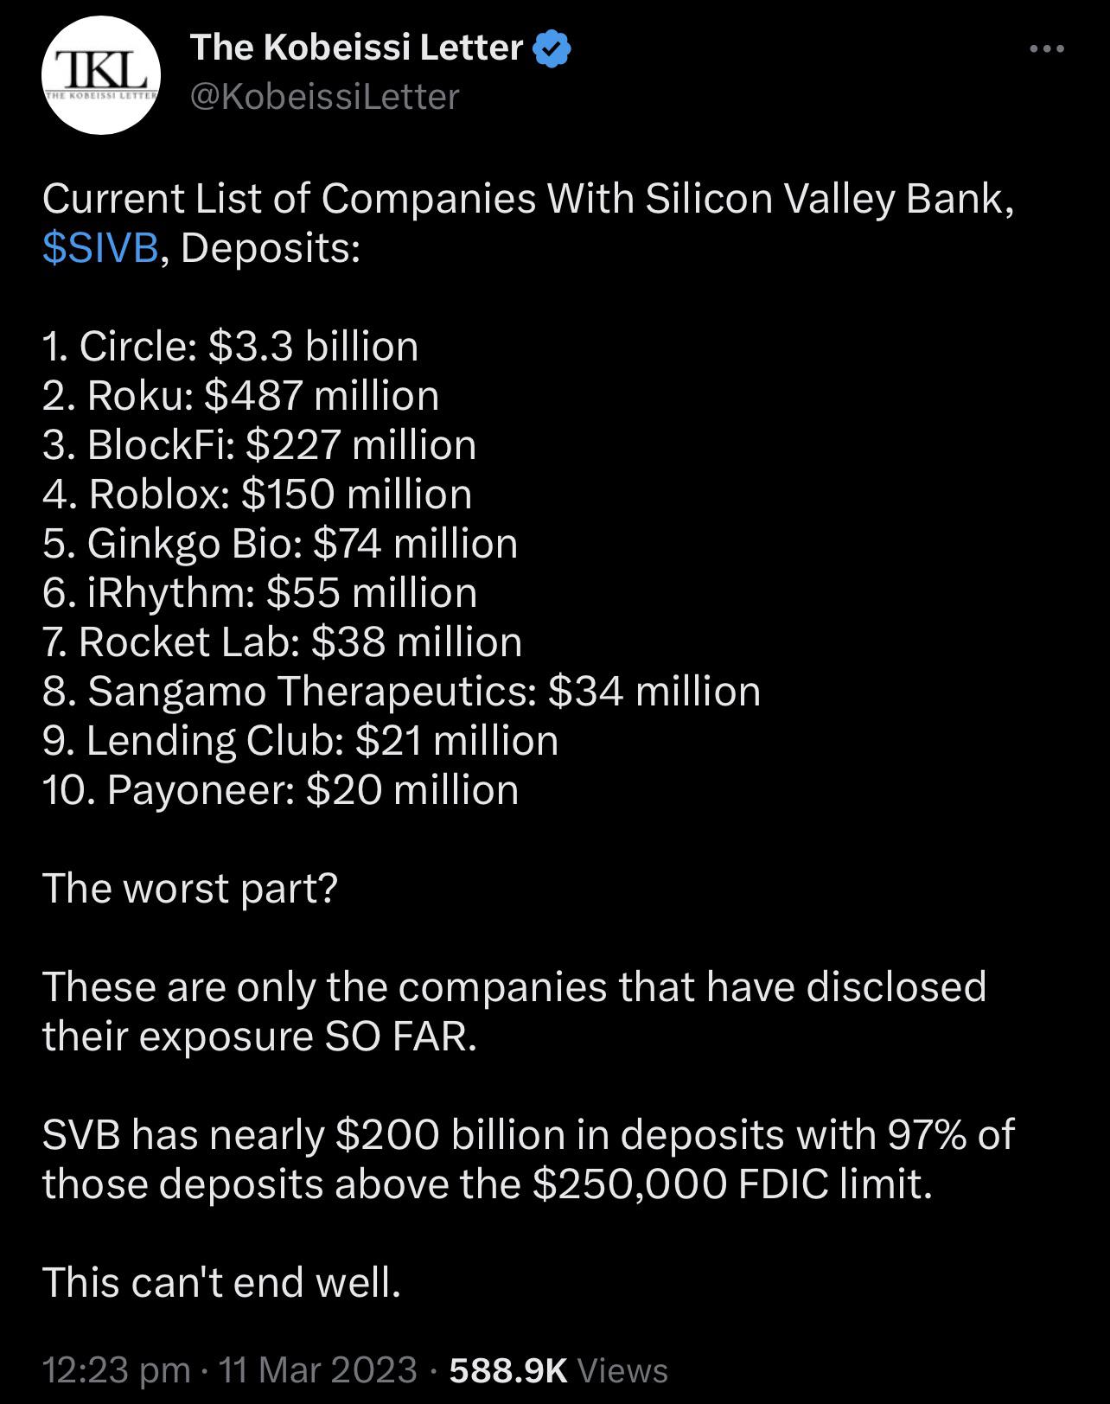Open the 588.9K Views count
1110x1404 pixels.
tap(558, 1369)
